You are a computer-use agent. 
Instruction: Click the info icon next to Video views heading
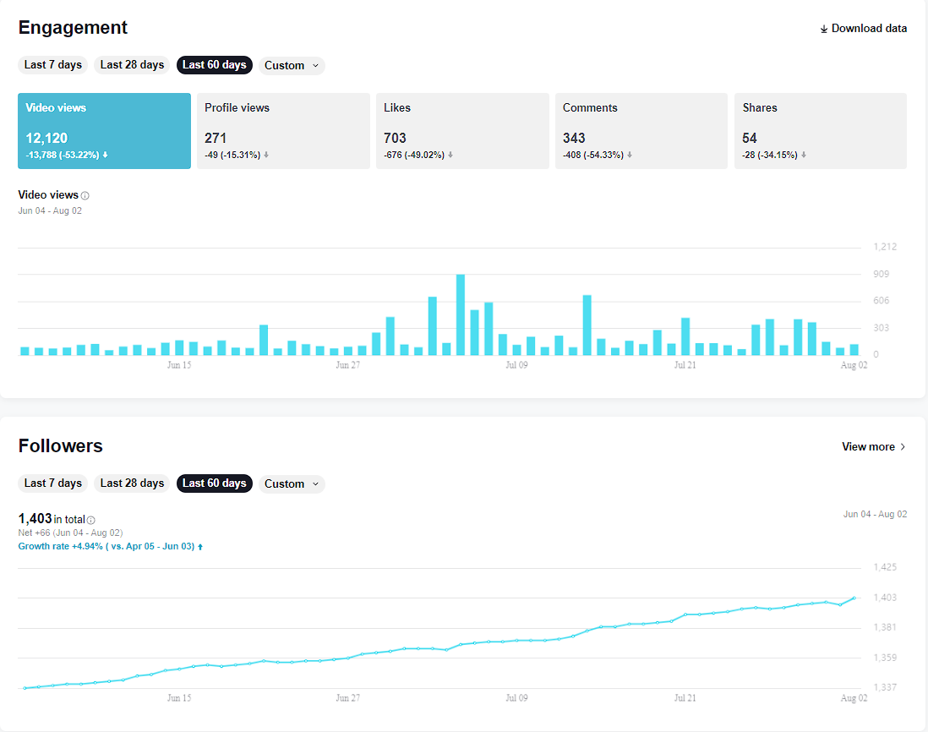tap(85, 196)
